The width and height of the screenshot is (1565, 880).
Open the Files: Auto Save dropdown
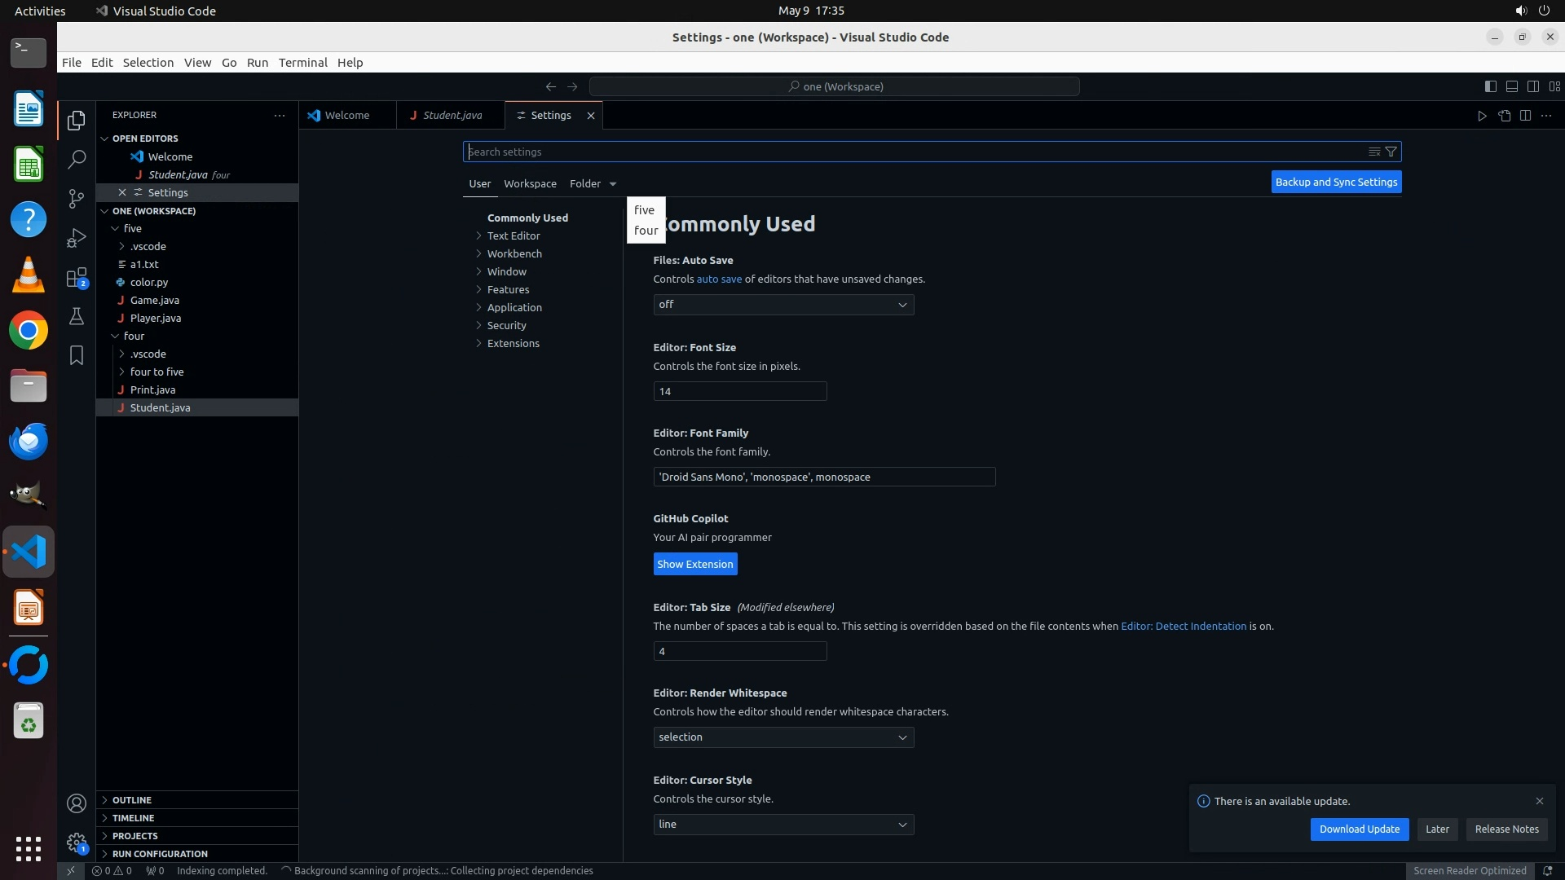pyautogui.click(x=782, y=305)
